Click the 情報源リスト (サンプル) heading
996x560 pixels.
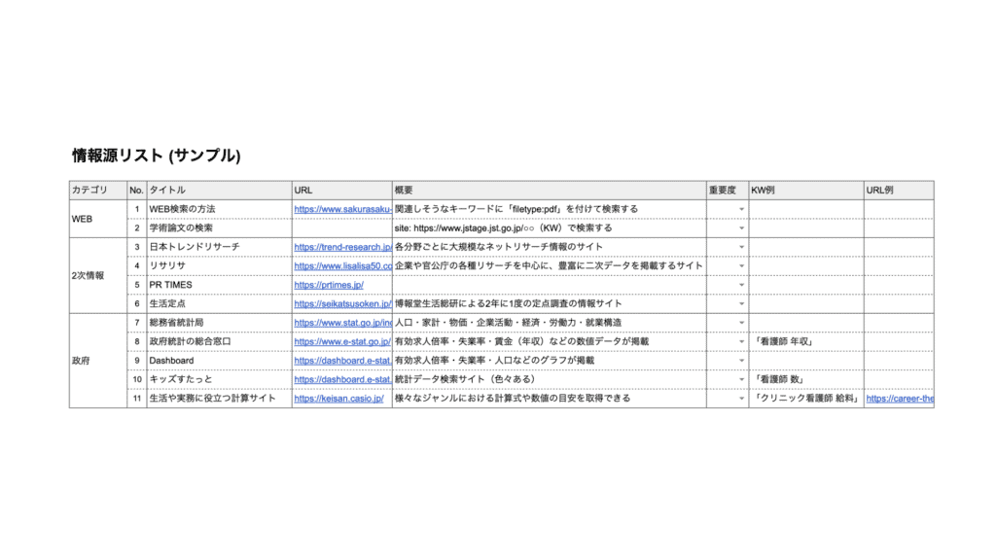[157, 156]
